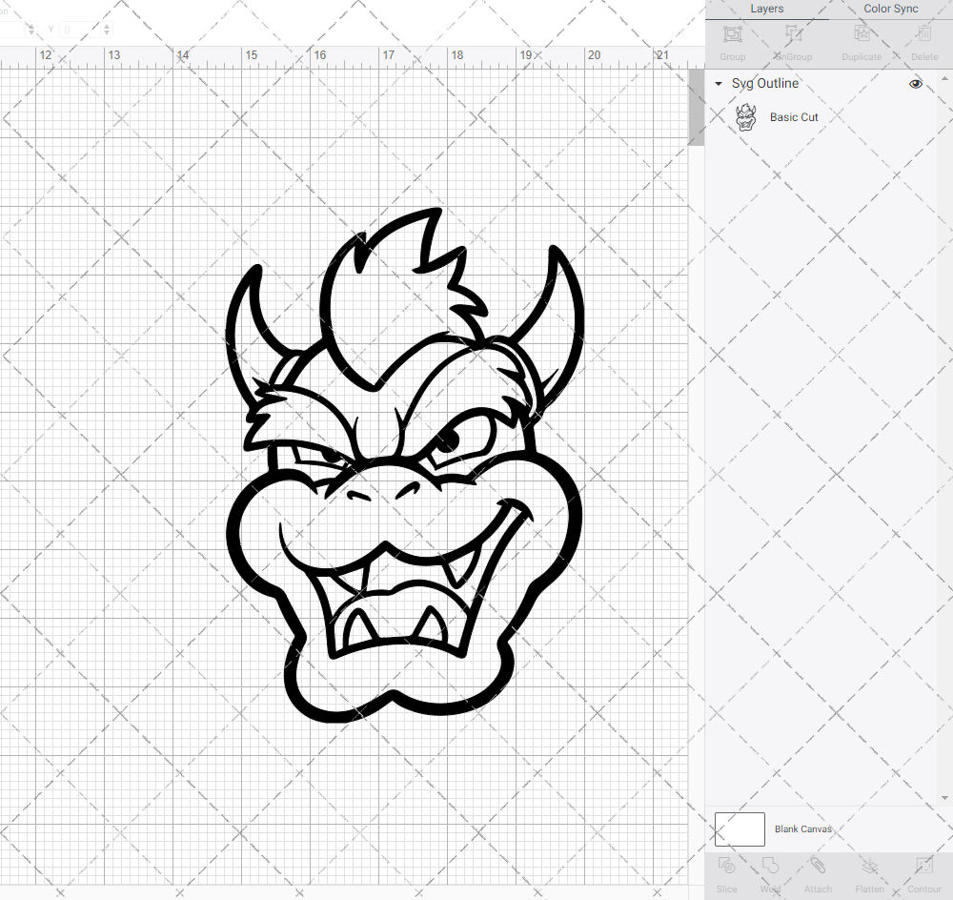The image size is (953, 900).
Task: Select the Weld tool
Action: [770, 872]
